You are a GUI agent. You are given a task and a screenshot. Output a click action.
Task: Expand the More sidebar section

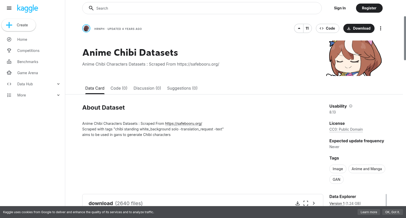click(58, 95)
